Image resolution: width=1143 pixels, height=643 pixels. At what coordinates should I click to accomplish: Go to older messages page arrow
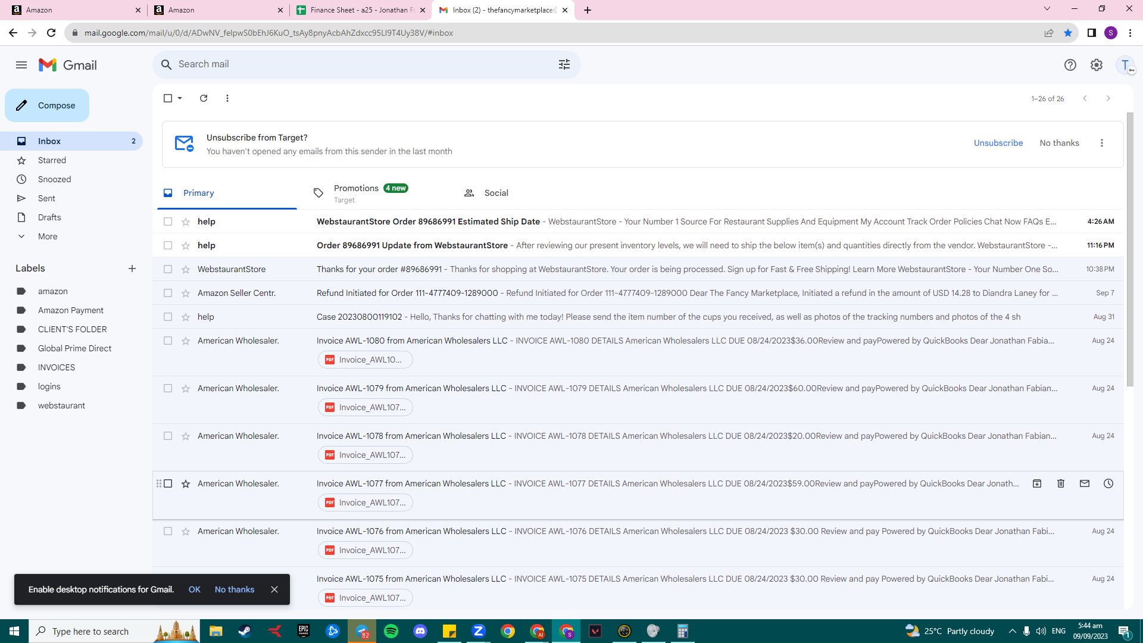pos(1108,98)
